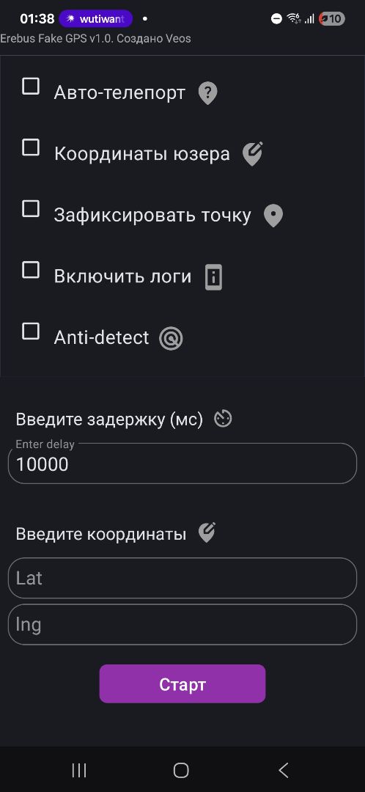Viewport: 365px width, 792px height.
Task: Tap the radar icon beside Anti-detect
Action: click(x=171, y=338)
